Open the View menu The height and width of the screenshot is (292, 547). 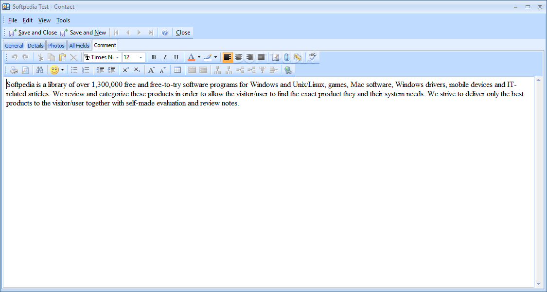tap(44, 20)
